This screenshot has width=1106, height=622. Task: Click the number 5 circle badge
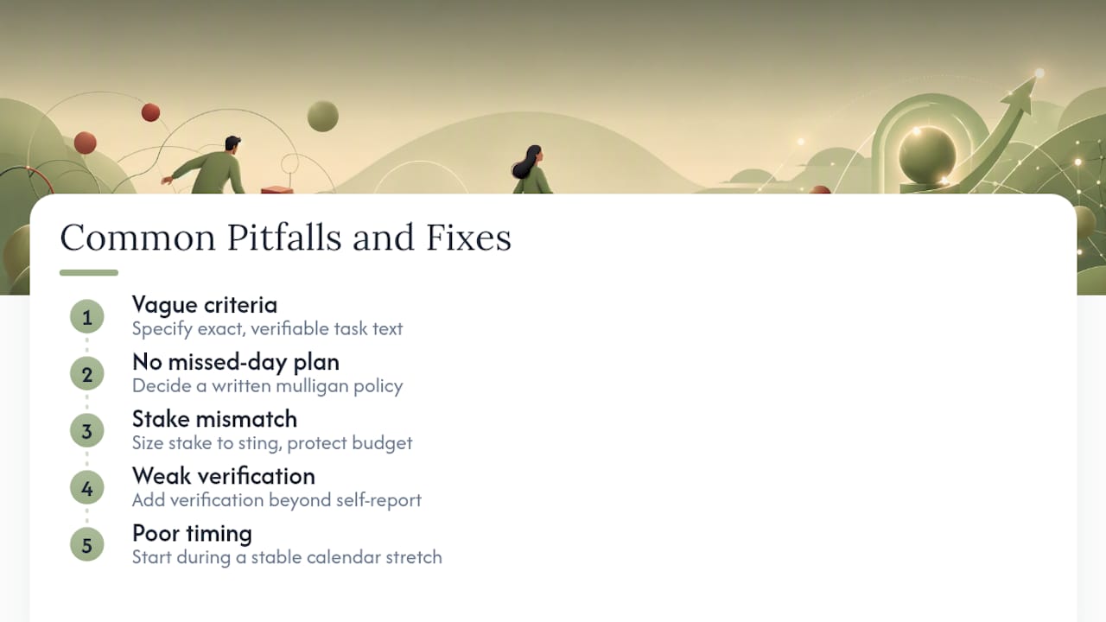tap(86, 545)
